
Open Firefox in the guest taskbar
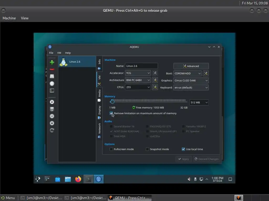pos(78,179)
